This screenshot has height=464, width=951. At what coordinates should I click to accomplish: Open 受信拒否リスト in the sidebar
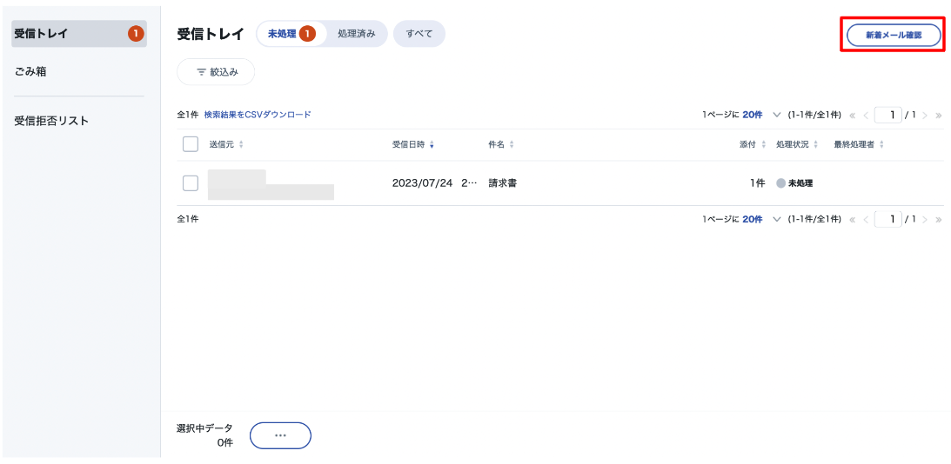click(51, 121)
